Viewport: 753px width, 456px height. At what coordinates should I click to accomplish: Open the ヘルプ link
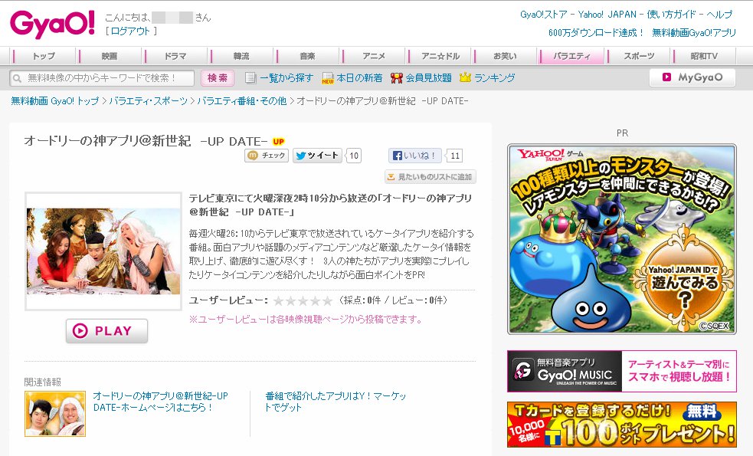719,15
